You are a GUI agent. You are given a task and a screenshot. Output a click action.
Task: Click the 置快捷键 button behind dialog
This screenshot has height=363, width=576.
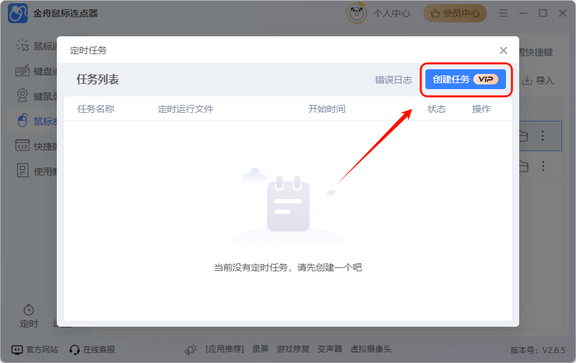[536, 53]
